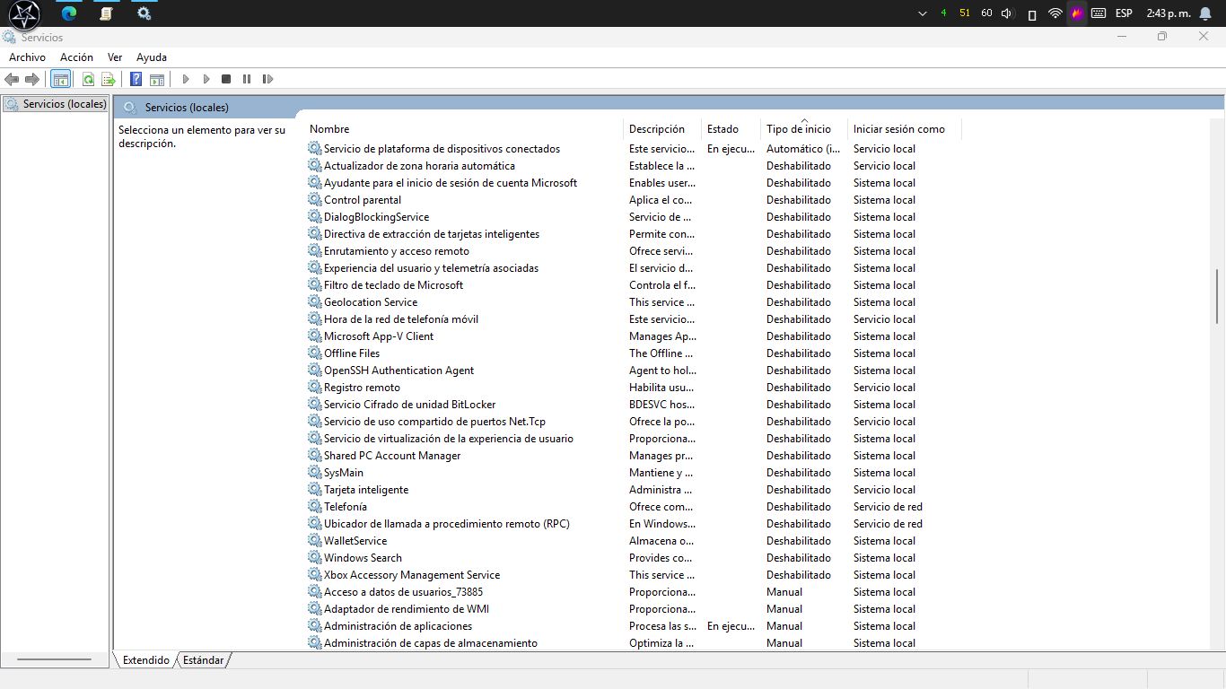1226x689 pixels.
Task: Click the battery icon in the tray
Action: (x=1032, y=13)
